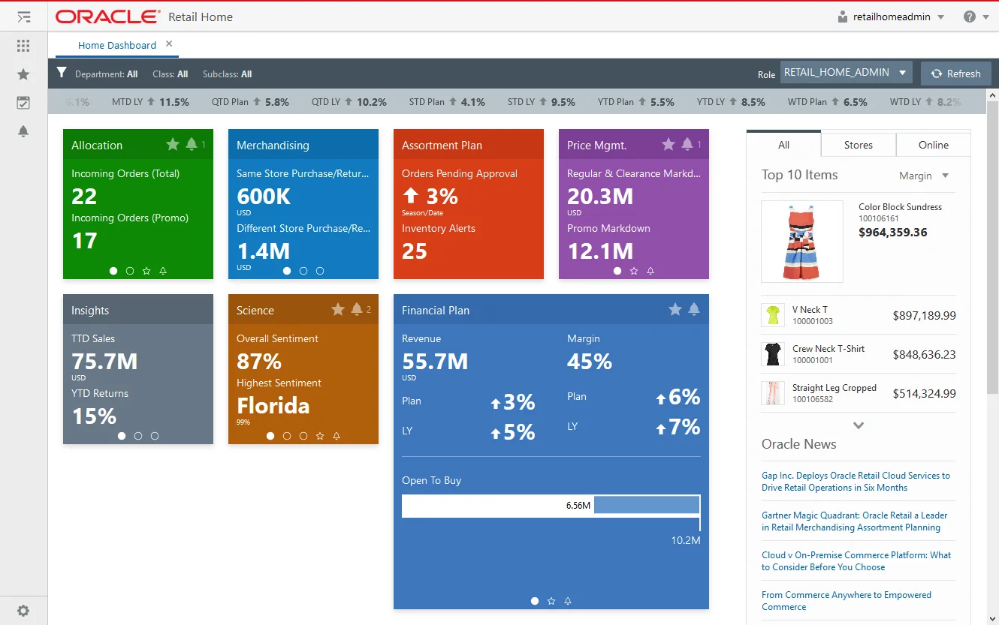Image resolution: width=999 pixels, height=625 pixels.
Task: Switch to the Online tab
Action: point(933,145)
